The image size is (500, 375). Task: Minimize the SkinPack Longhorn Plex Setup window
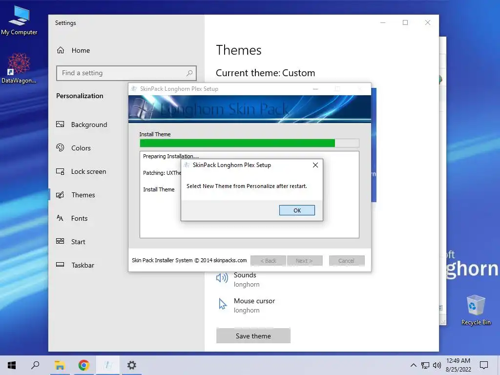315,89
